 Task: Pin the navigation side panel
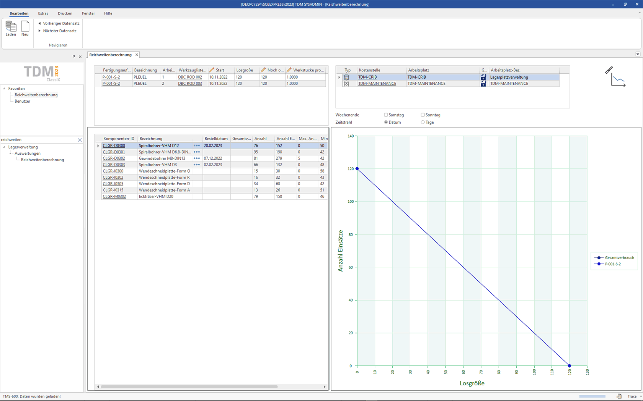point(74,57)
